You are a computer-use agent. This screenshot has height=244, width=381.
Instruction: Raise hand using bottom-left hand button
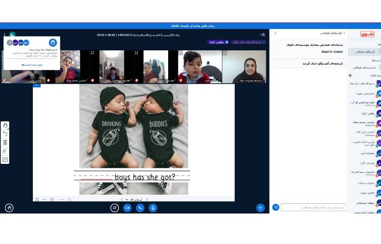pos(9,207)
